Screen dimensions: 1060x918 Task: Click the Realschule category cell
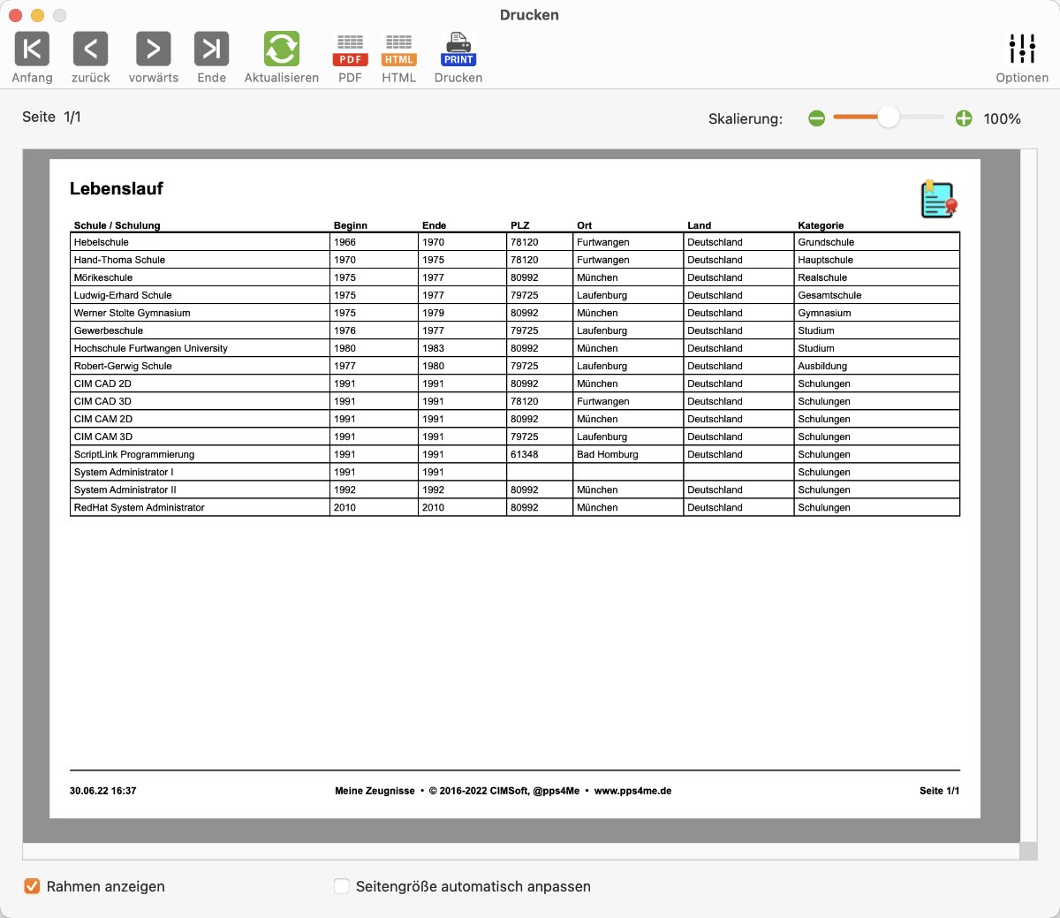[876, 277]
